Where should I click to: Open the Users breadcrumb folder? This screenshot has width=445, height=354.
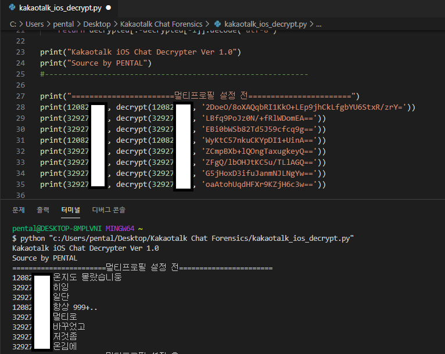[x=35, y=24]
